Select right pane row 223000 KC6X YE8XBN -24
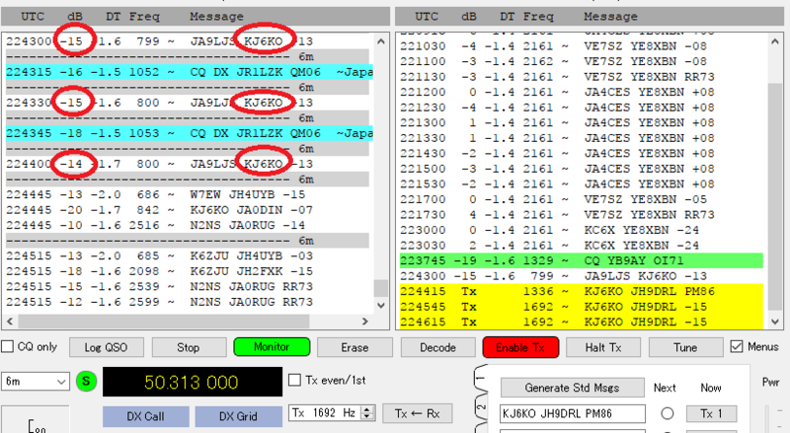Image resolution: width=790 pixels, height=433 pixels. pos(582,230)
